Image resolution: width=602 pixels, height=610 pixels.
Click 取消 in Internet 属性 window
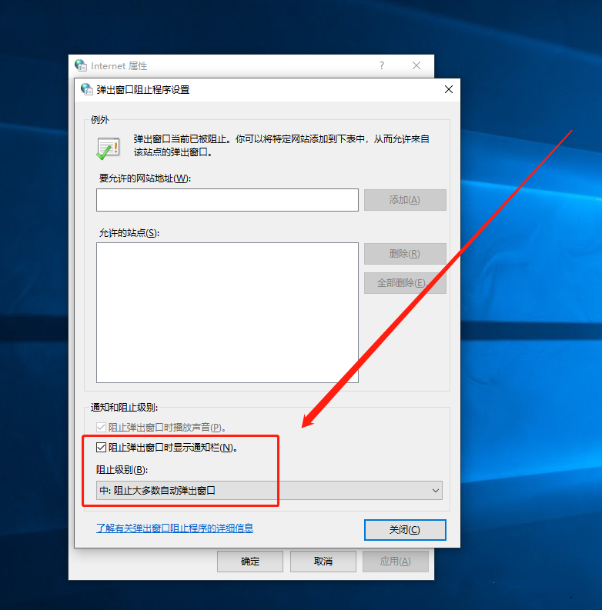coord(323,562)
